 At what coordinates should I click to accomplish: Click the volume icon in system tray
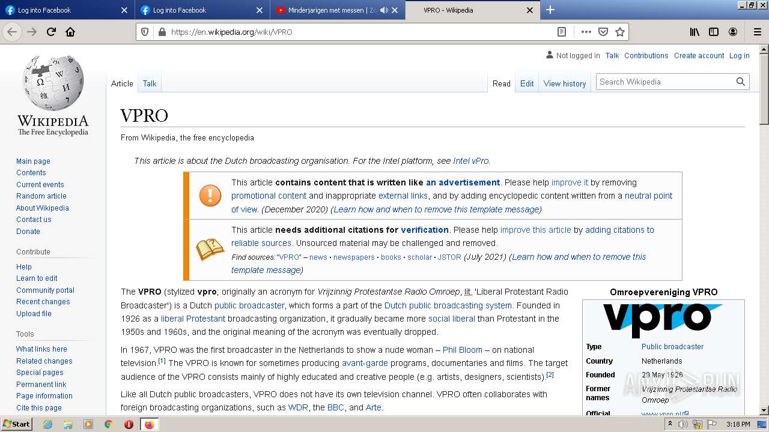(x=683, y=424)
